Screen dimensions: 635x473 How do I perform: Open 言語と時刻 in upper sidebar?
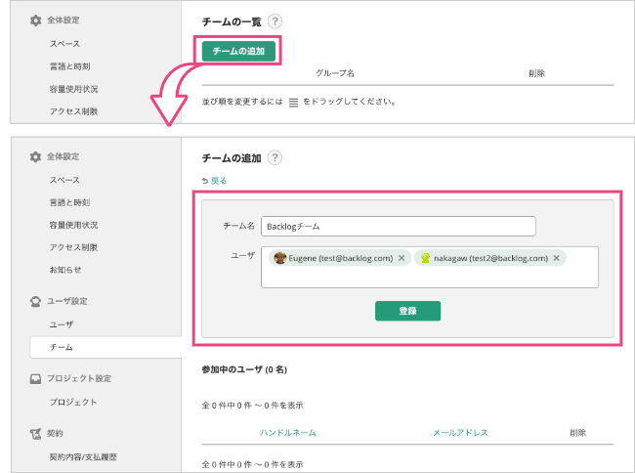[x=69, y=66]
